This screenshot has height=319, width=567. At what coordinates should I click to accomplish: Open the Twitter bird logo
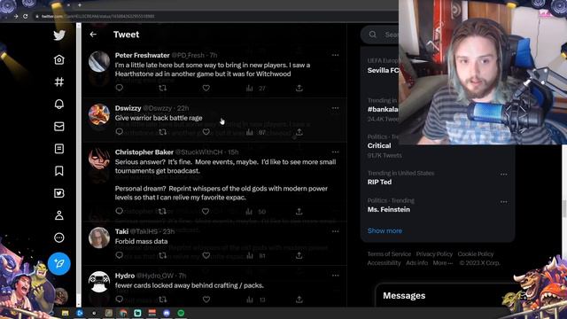pyautogui.click(x=59, y=35)
